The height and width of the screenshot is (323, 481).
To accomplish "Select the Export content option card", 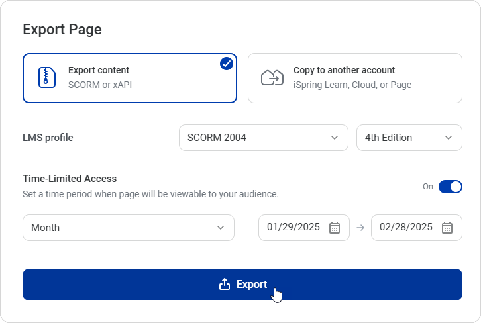I will click(130, 78).
